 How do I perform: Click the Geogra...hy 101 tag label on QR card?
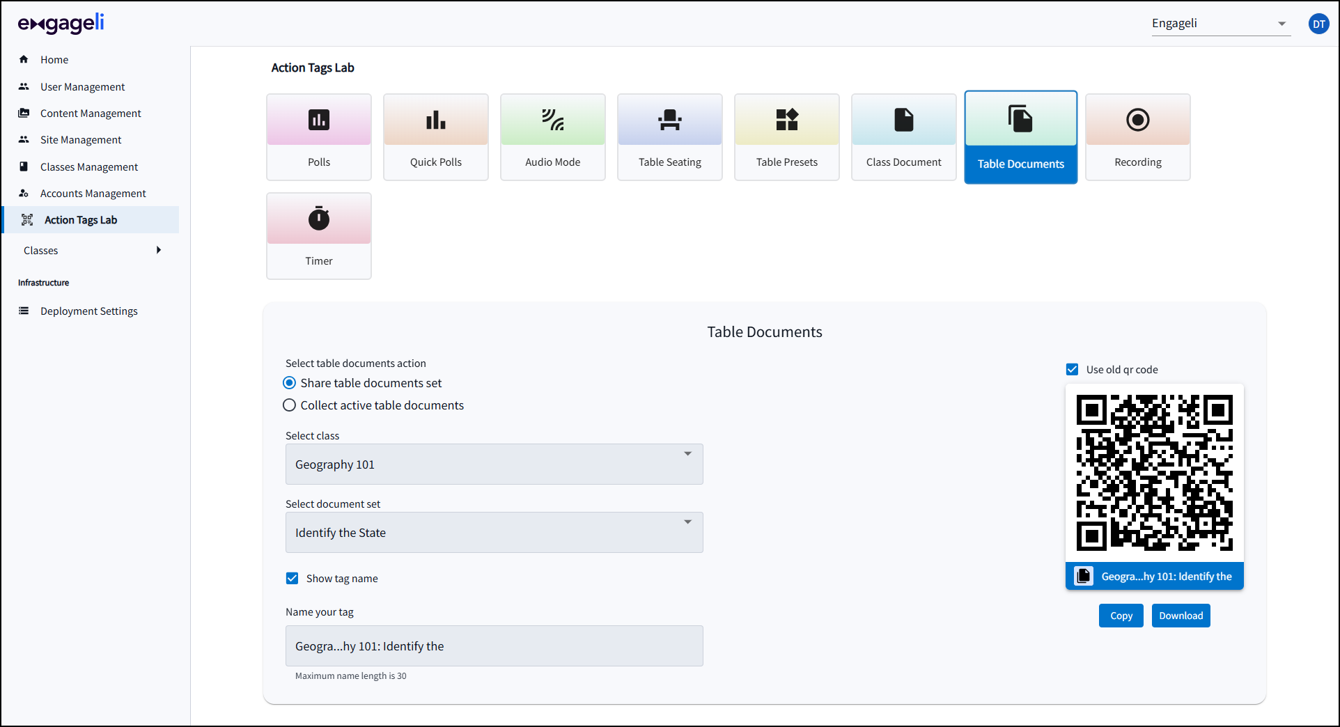click(1167, 577)
